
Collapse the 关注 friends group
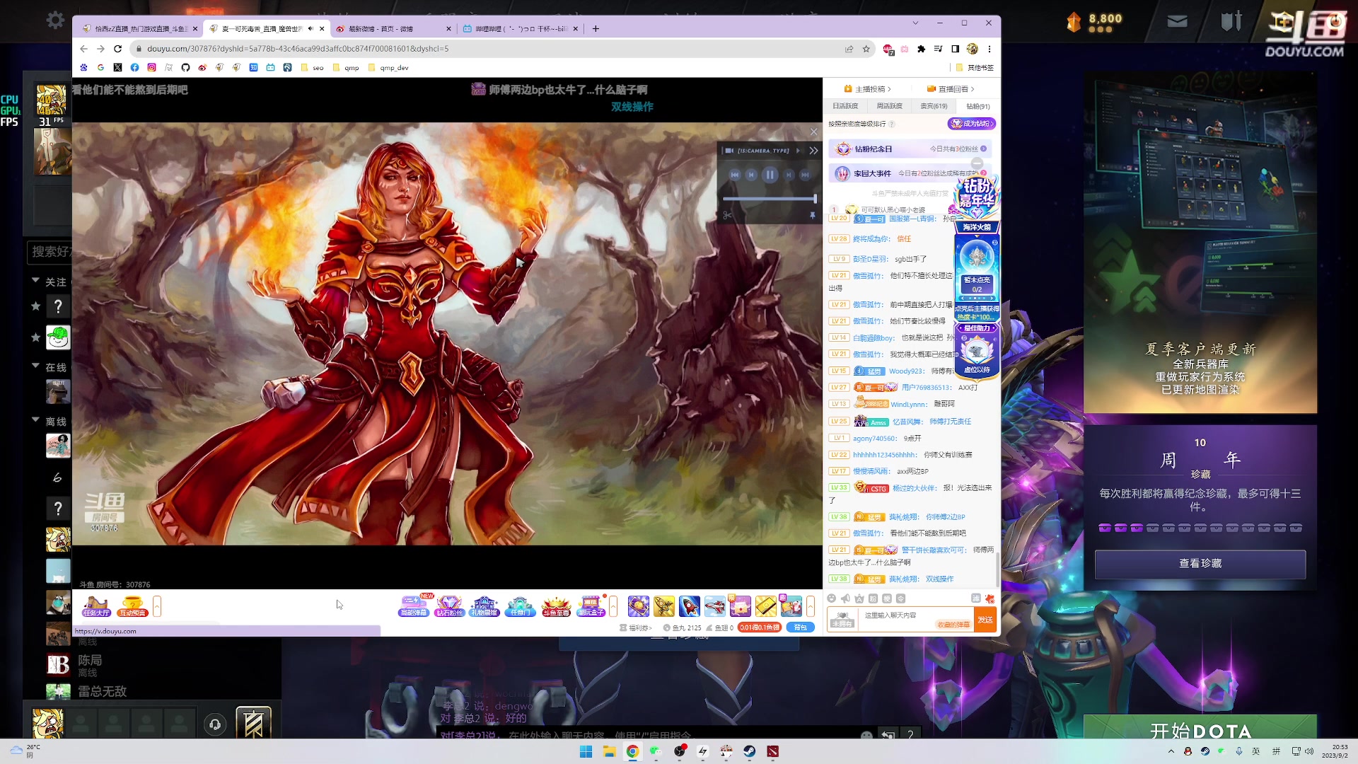tap(35, 281)
